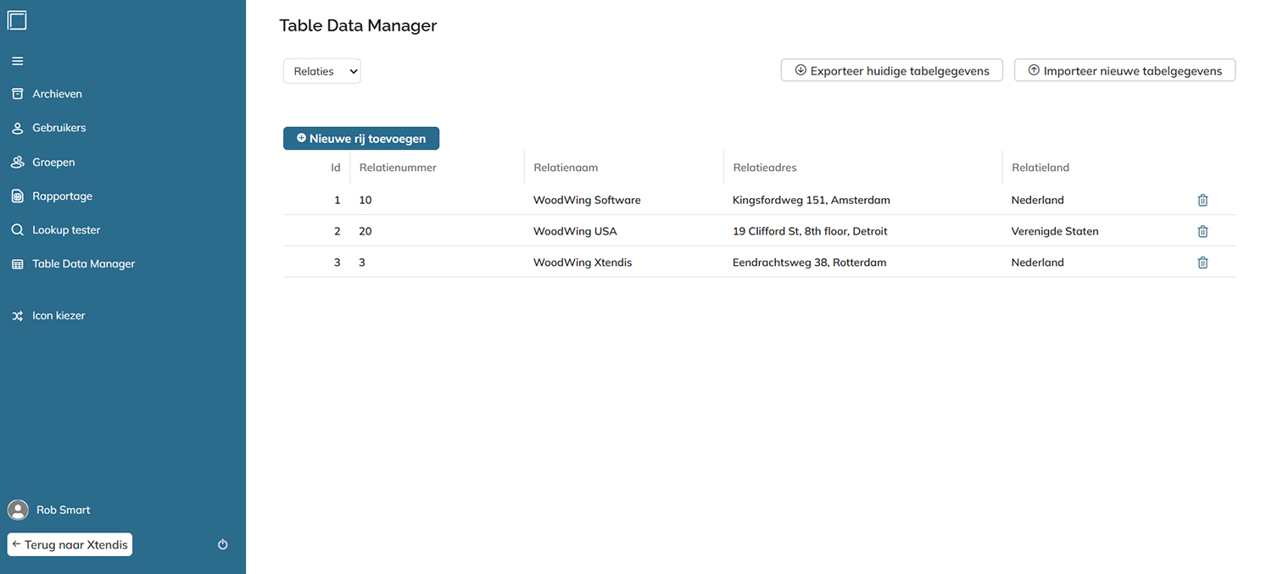
Task: Click the Archieven archive box icon
Action: pos(17,94)
